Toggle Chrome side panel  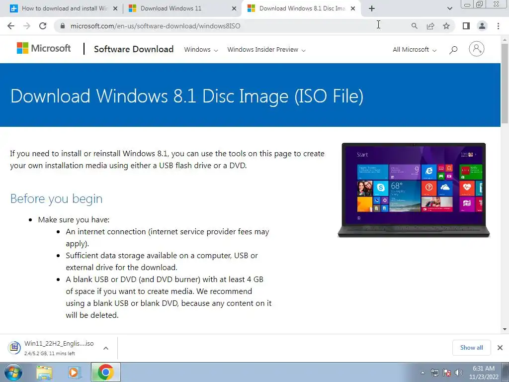466,26
